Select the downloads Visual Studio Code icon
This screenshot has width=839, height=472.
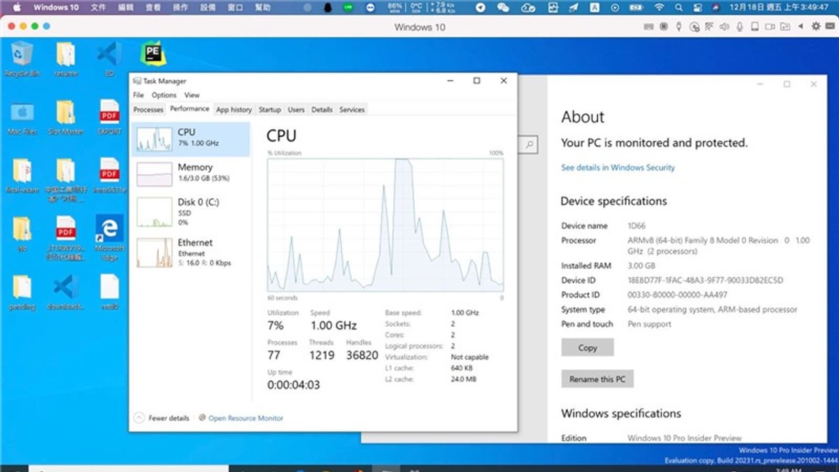click(66, 293)
